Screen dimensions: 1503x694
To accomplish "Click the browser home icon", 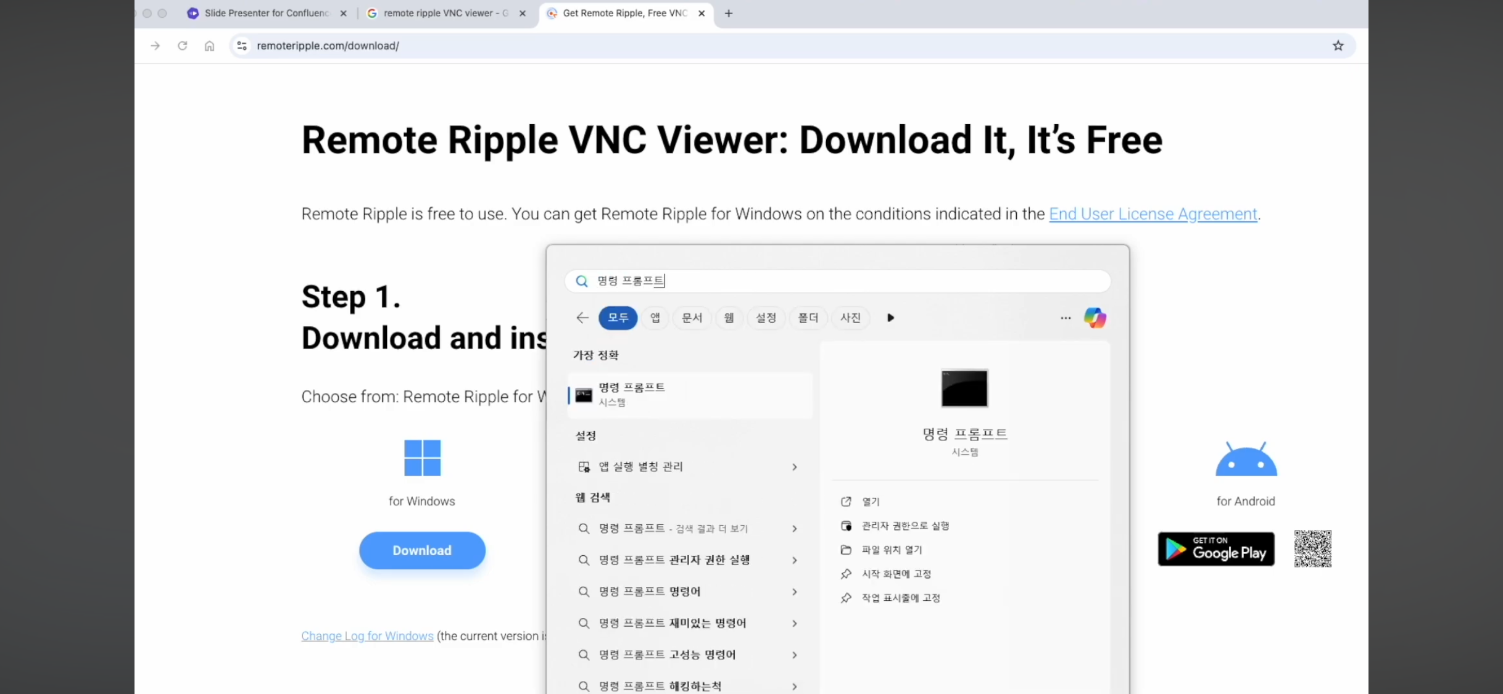I will tap(209, 46).
